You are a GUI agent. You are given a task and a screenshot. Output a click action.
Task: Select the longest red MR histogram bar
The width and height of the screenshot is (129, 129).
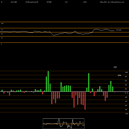point(85,101)
